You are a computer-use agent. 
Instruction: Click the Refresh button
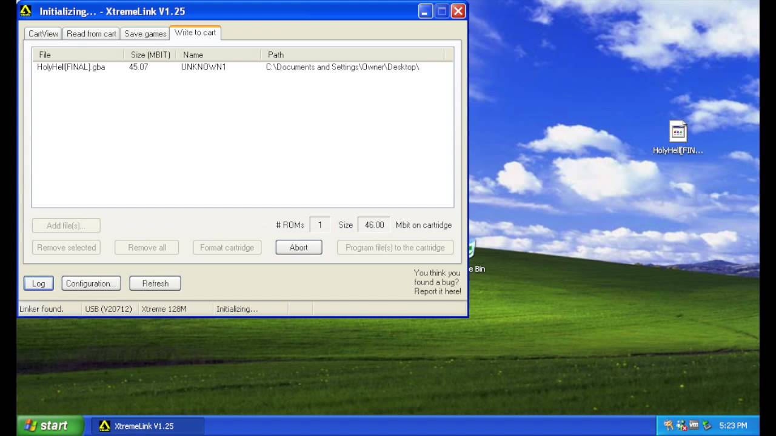pyautogui.click(x=155, y=283)
